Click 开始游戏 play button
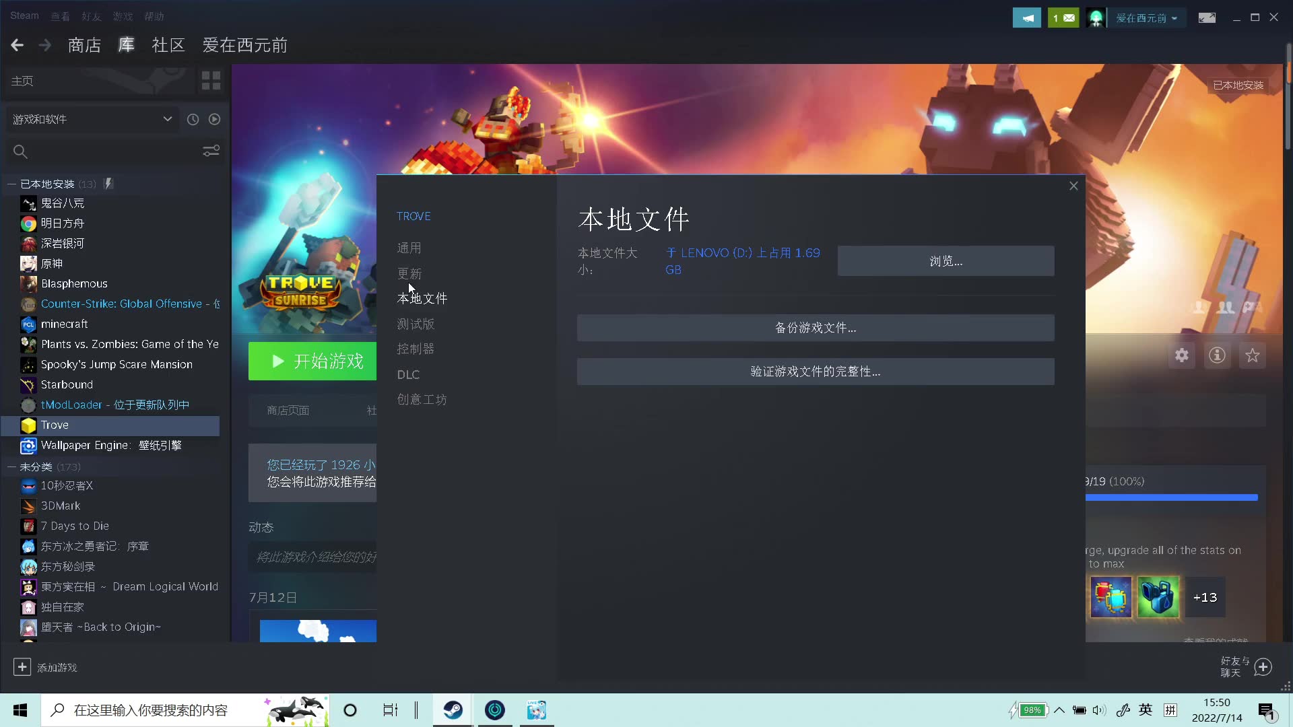Image resolution: width=1293 pixels, height=727 pixels. pyautogui.click(x=312, y=361)
